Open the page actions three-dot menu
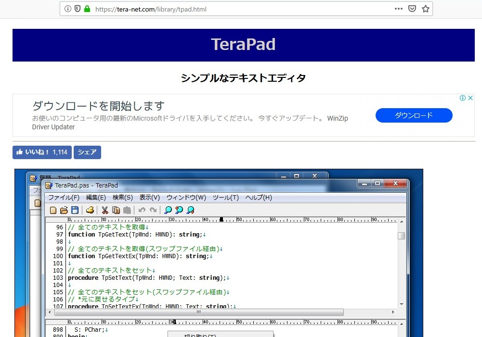This screenshot has height=337, width=482. click(x=398, y=9)
